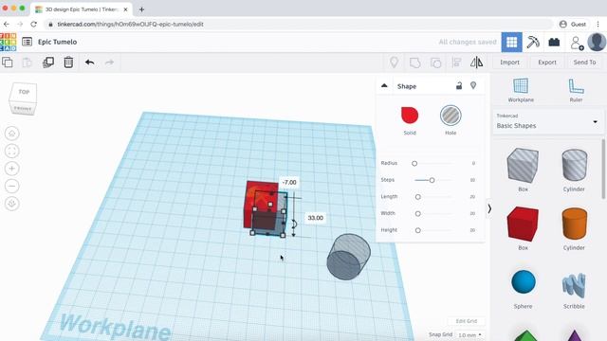607x341 pixels.
Task: Switch to 3D design grid view
Action: tap(511, 42)
